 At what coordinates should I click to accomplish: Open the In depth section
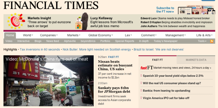pyautogui.click(x=144, y=41)
